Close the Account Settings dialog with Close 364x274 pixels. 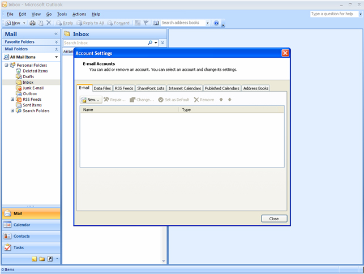(x=274, y=219)
